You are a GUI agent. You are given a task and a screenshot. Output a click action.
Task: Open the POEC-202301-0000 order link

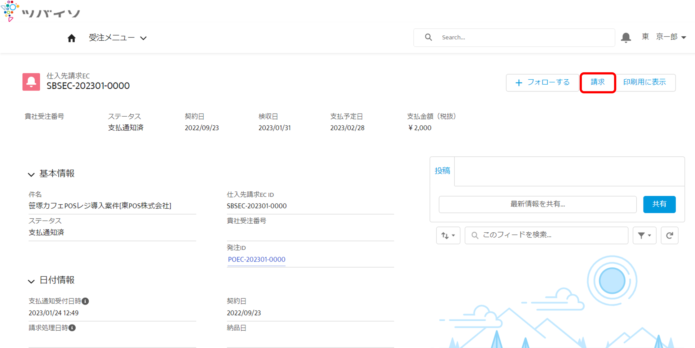point(257,259)
